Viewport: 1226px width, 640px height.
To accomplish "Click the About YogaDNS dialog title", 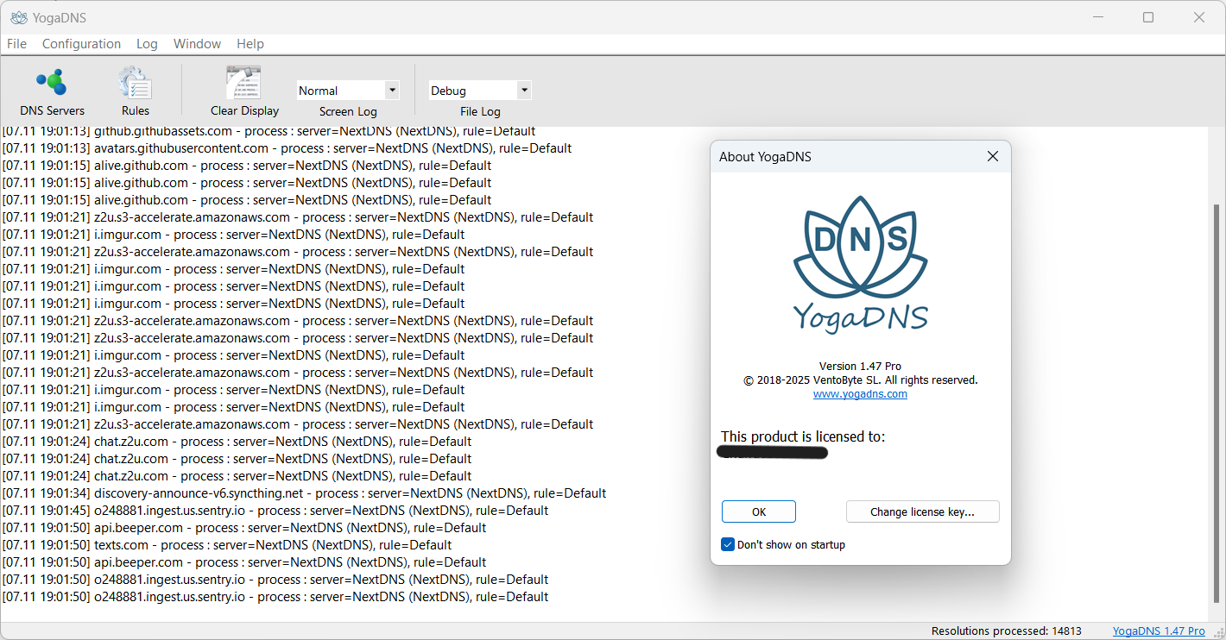I will (x=766, y=157).
